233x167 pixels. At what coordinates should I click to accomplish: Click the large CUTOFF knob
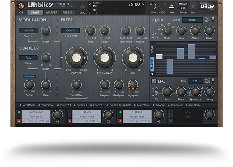click(x=76, y=58)
